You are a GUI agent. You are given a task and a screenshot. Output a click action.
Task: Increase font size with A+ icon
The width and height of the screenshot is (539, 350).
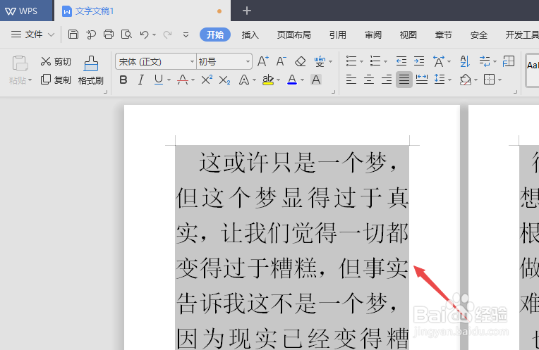pos(263,61)
